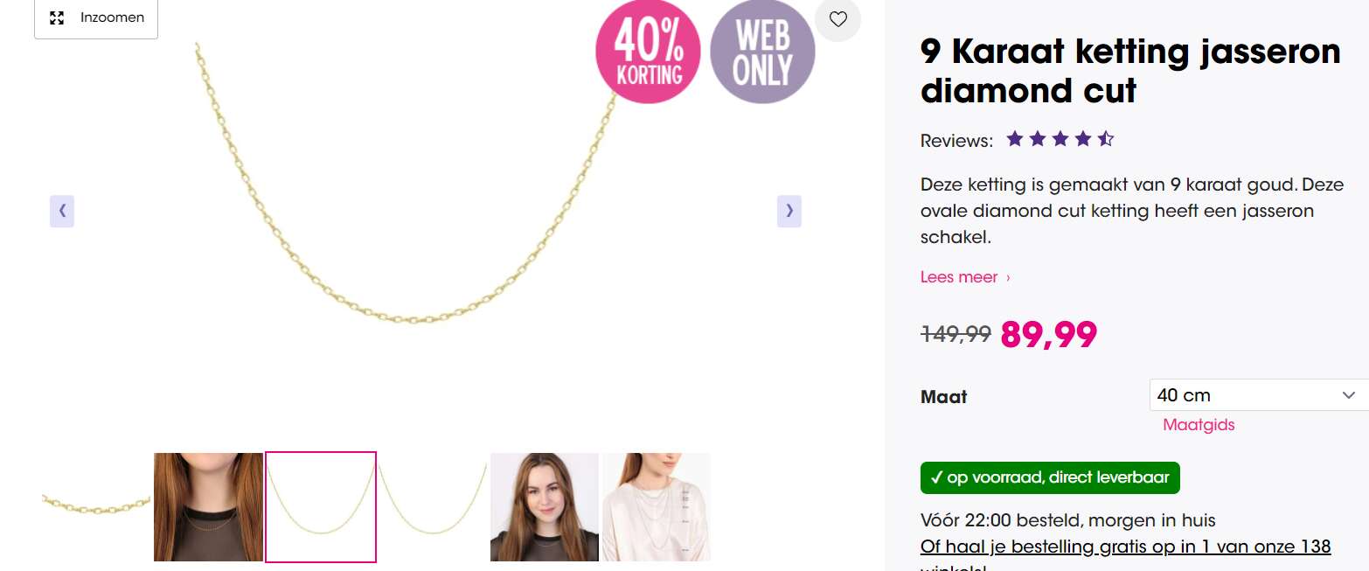Click the Inzoomen button
This screenshot has width=1369, height=571.
(96, 18)
